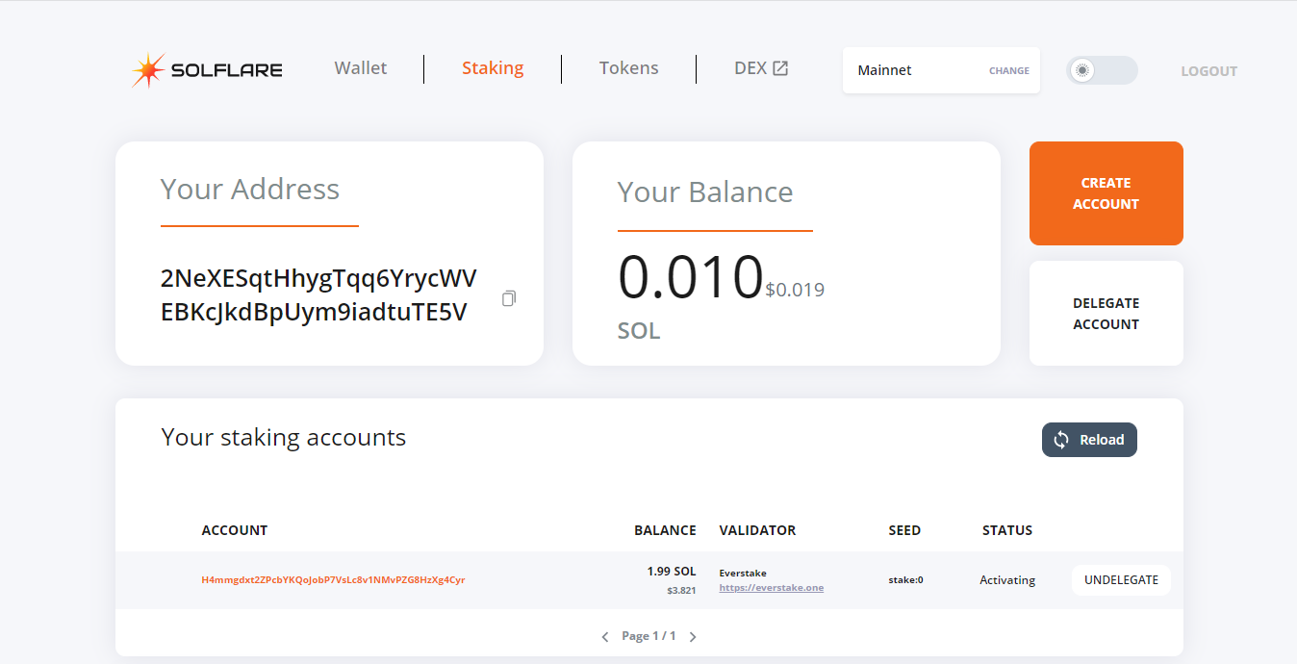Switch to the Staking tab
Screen dimensions: 1297x664
493,68
